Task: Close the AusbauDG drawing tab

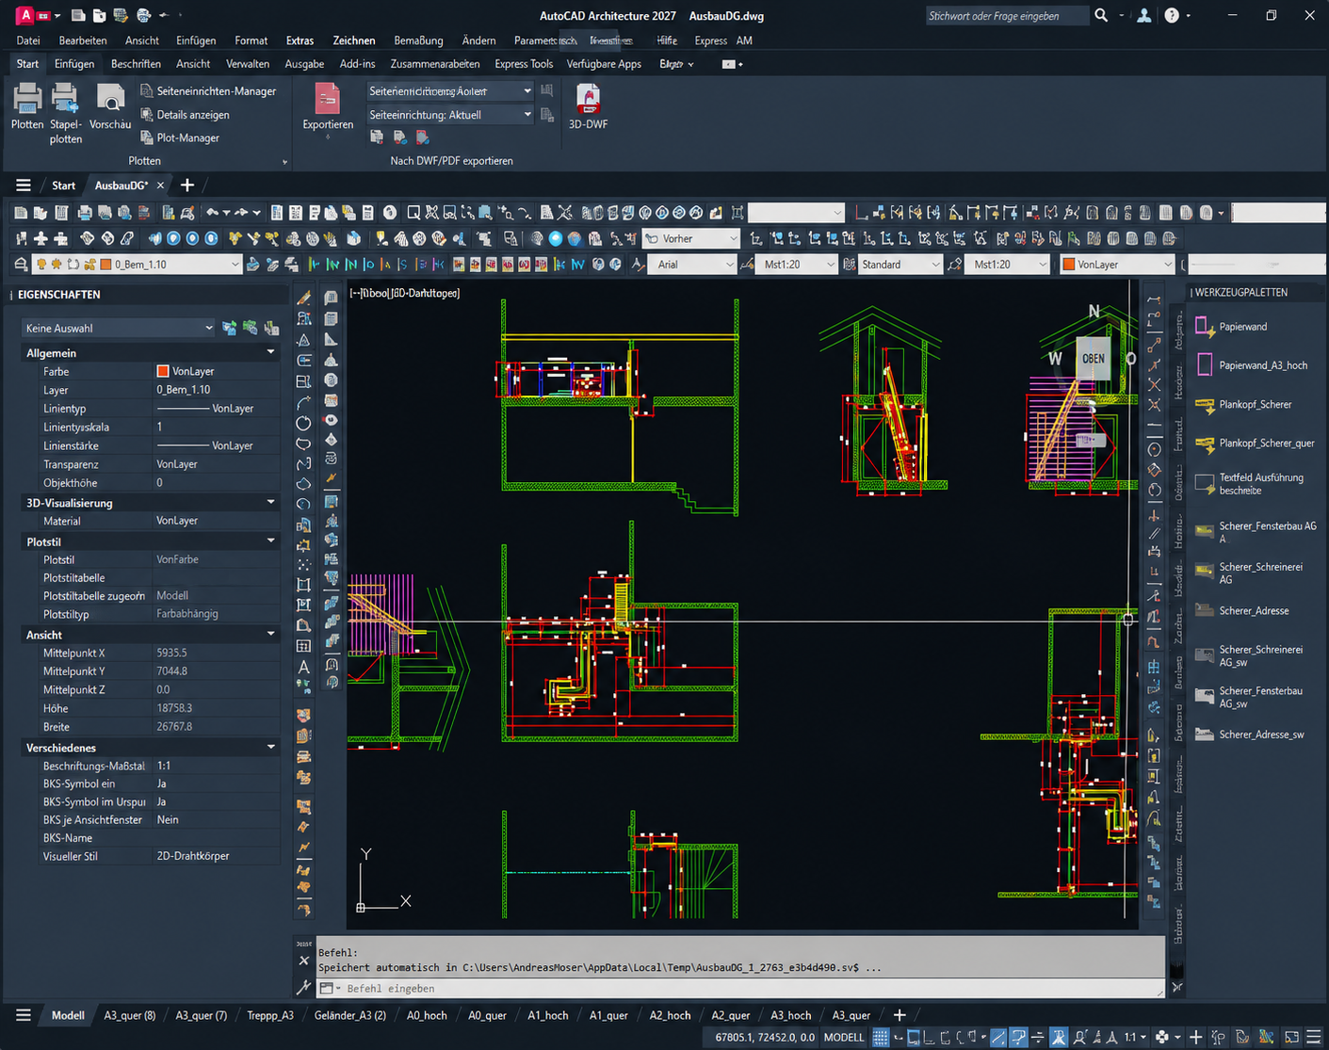Action: point(160,186)
